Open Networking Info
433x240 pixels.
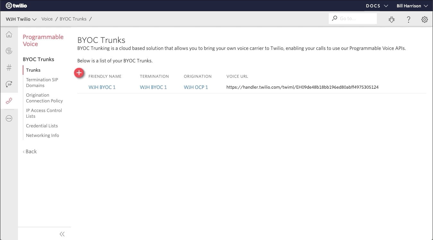(43, 135)
